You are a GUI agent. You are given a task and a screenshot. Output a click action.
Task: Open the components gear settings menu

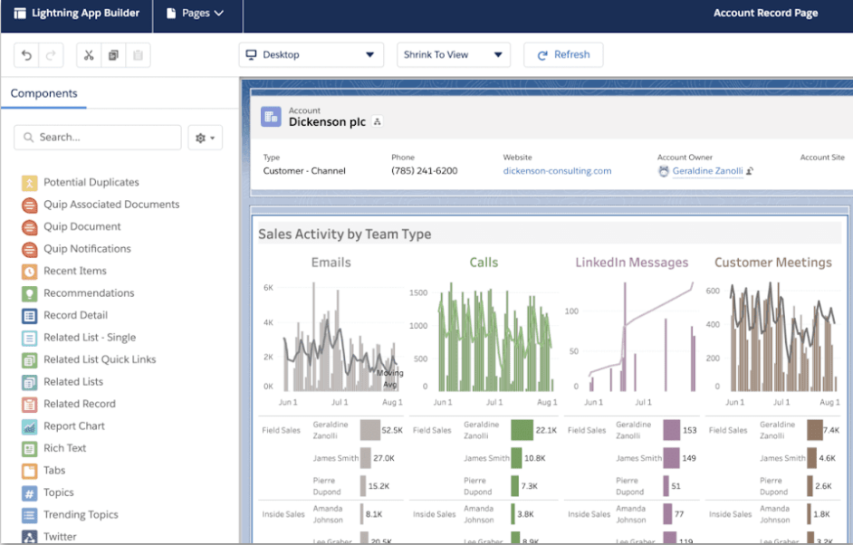point(205,138)
